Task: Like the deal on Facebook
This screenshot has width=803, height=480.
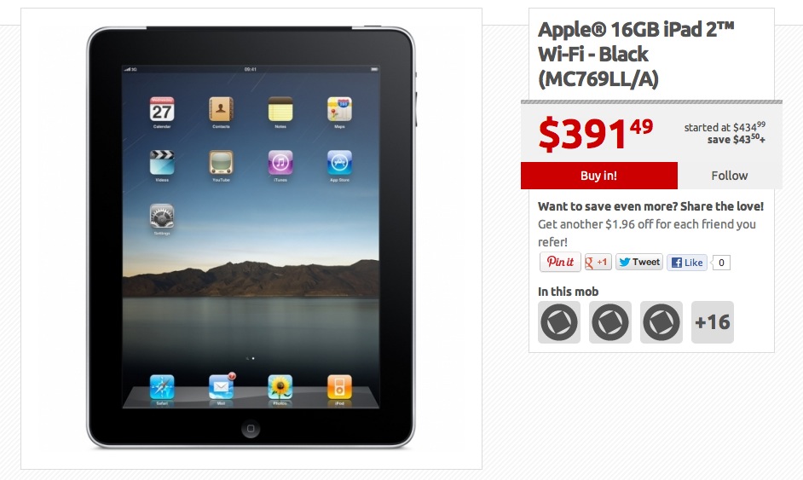Action: click(687, 263)
